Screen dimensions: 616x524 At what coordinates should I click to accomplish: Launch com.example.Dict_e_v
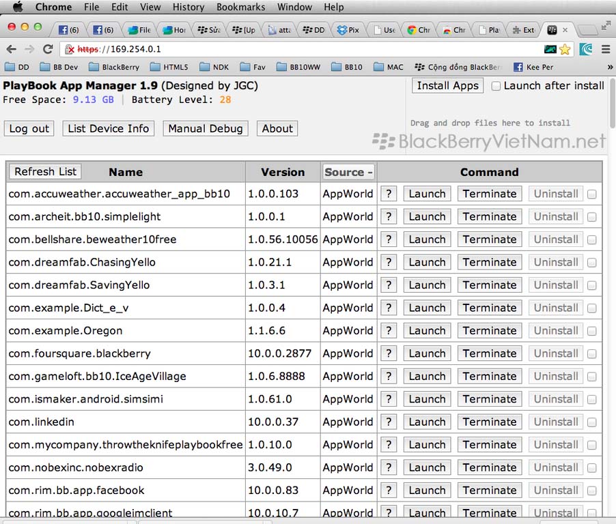coord(427,308)
